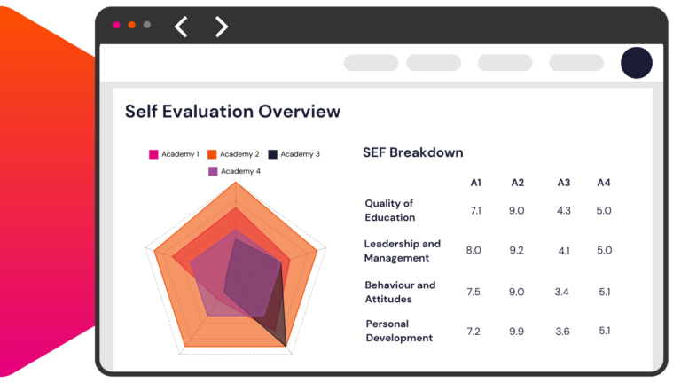Image resolution: width=681 pixels, height=383 pixels.
Task: Select the first grey navigation pill
Action: 371,63
